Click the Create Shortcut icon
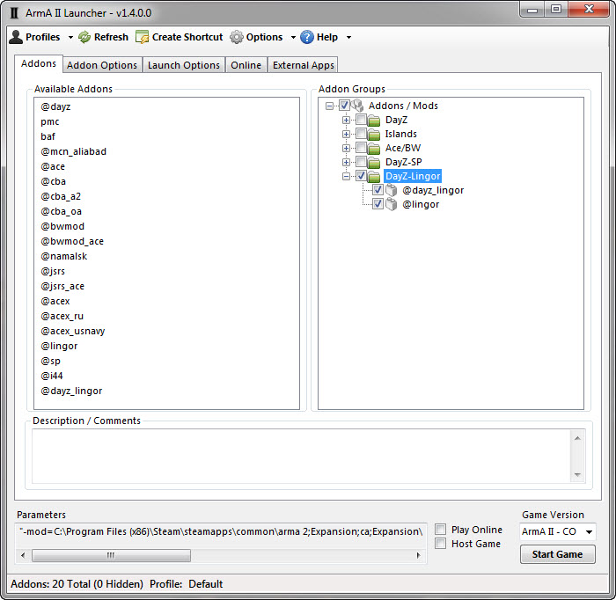Viewport: 616px width, 600px height. 142,37
